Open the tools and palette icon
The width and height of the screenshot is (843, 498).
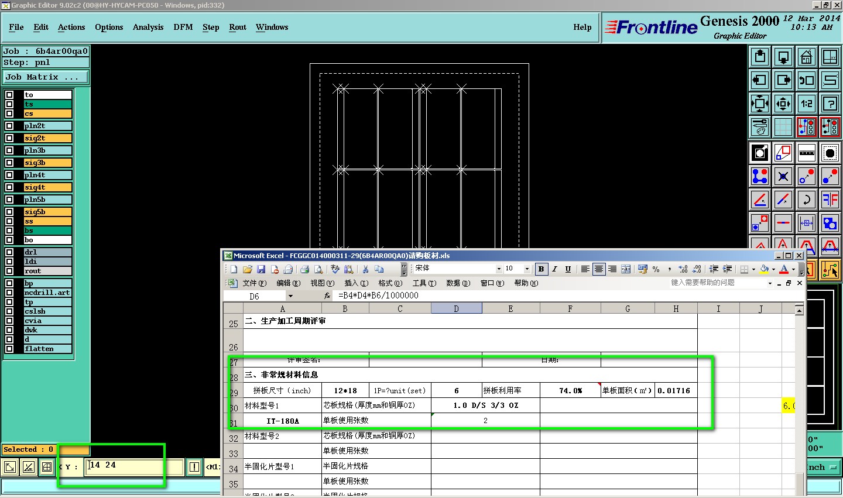pyautogui.click(x=760, y=126)
